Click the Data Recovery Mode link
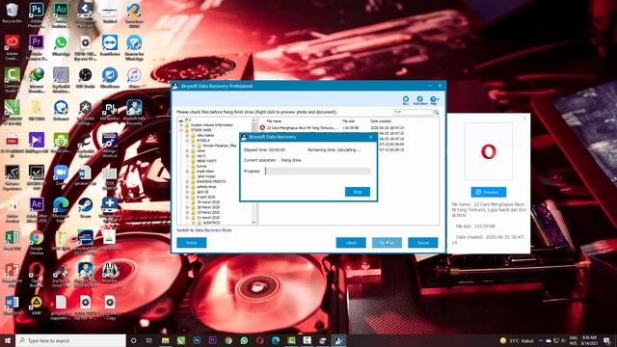 pos(213,230)
